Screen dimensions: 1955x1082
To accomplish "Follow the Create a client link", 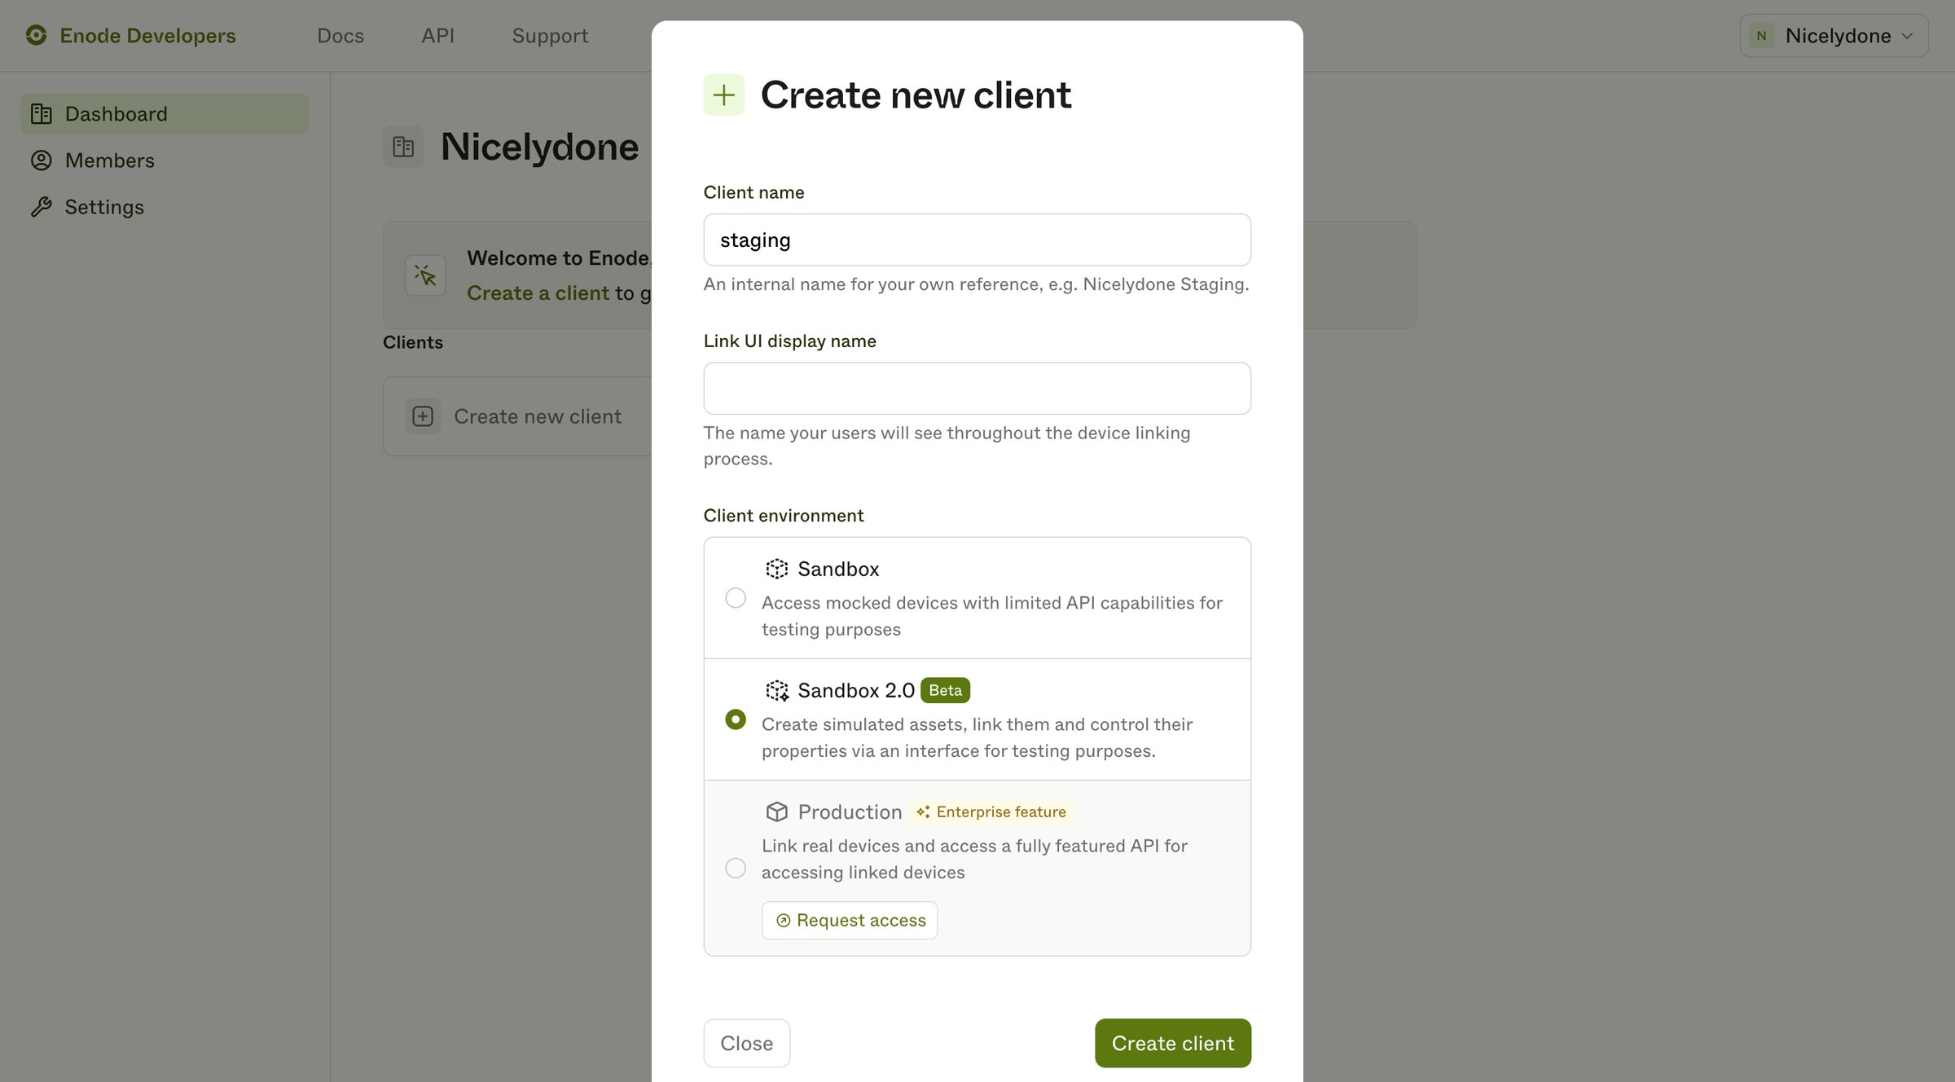I will click(538, 292).
